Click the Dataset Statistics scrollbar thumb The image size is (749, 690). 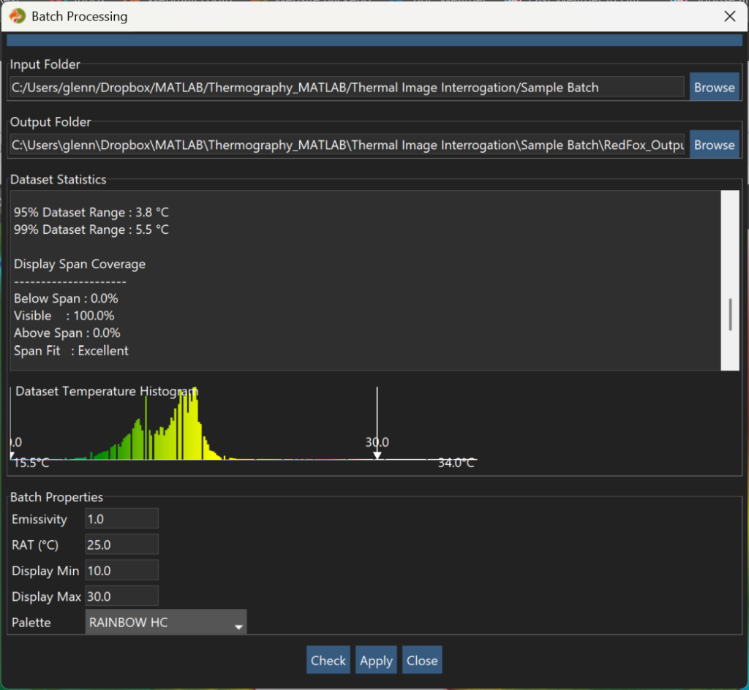click(730, 314)
